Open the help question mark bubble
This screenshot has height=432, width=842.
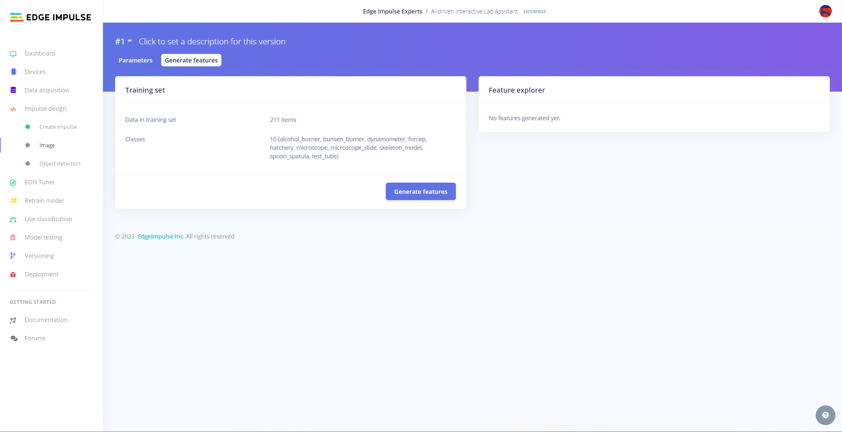coord(825,415)
